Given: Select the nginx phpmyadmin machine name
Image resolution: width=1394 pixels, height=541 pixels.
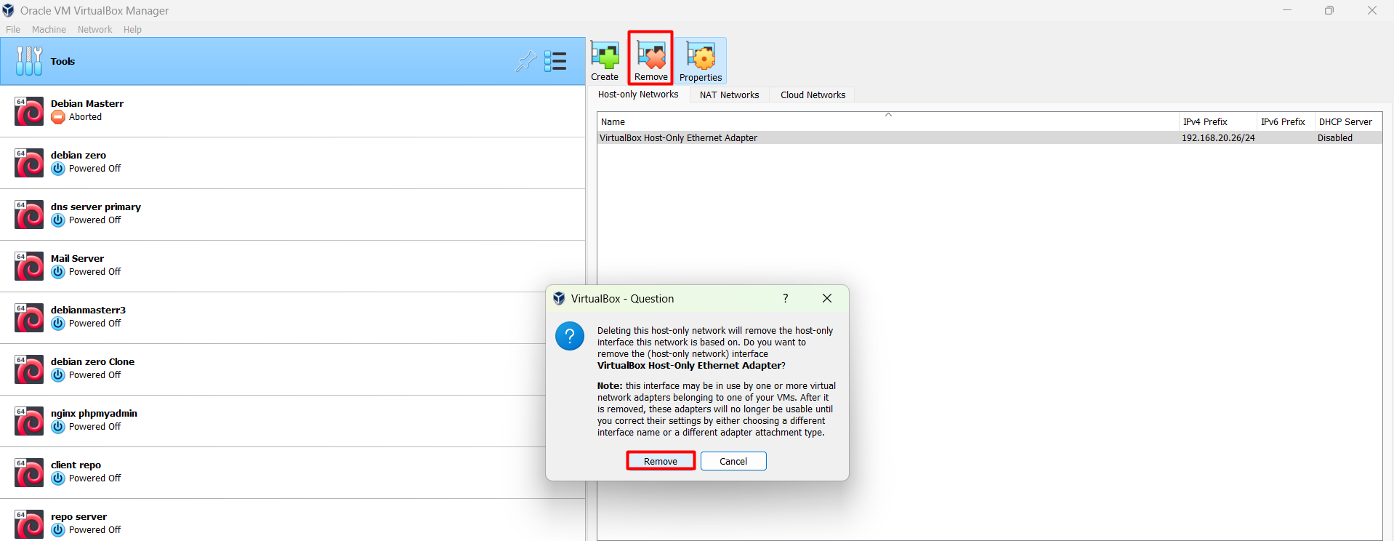Looking at the screenshot, I should coord(94,414).
